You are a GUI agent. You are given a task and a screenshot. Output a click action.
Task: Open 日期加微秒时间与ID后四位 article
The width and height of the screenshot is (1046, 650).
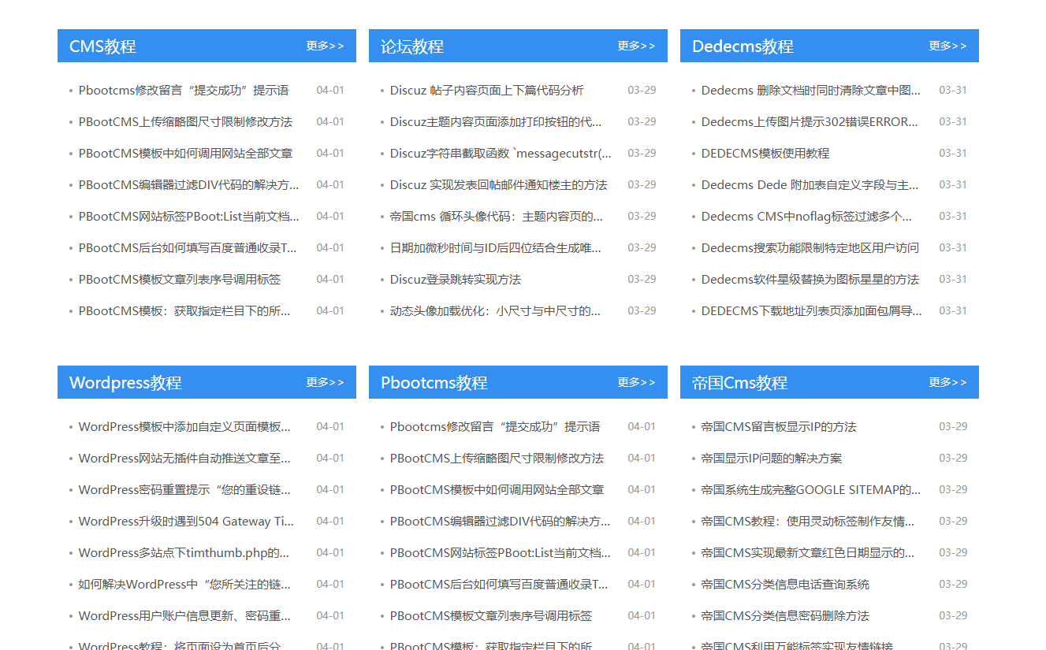(496, 248)
